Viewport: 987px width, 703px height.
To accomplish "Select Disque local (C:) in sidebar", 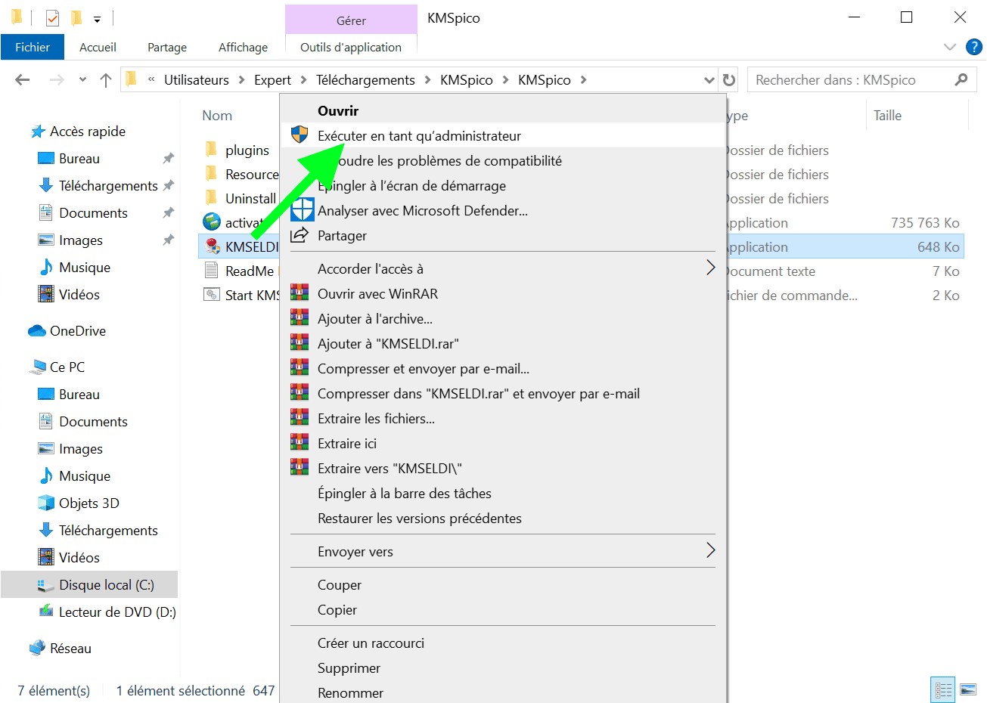I will pyautogui.click(x=106, y=585).
